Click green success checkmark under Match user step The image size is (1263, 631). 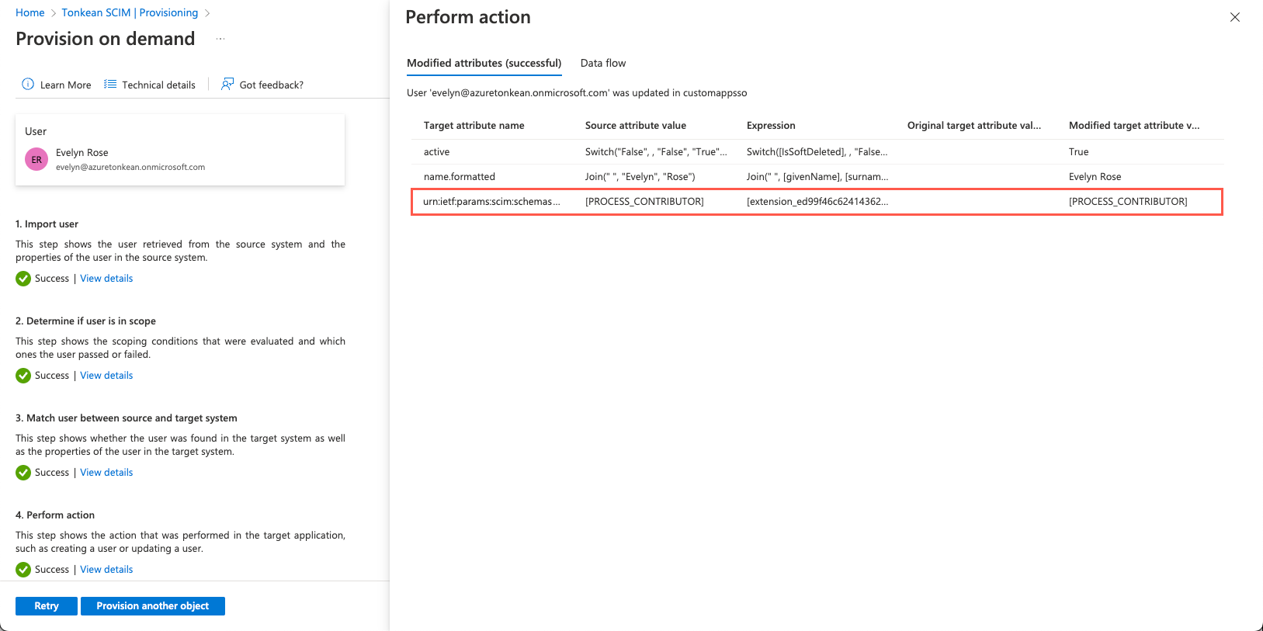(23, 473)
